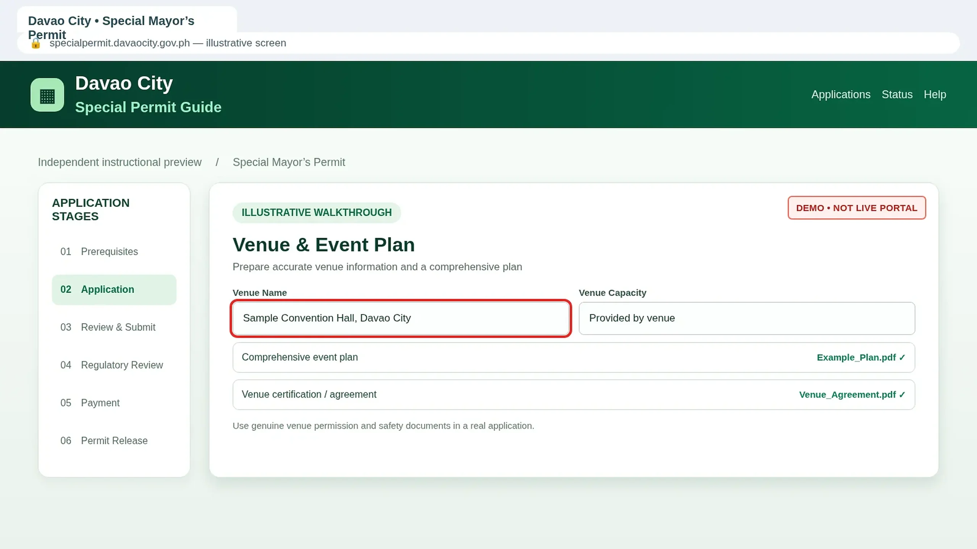Click the address bar URL field
Image resolution: width=977 pixels, height=549 pixels.
(x=488, y=43)
